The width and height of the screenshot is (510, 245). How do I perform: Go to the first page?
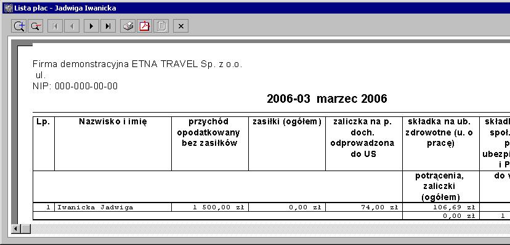[55, 26]
